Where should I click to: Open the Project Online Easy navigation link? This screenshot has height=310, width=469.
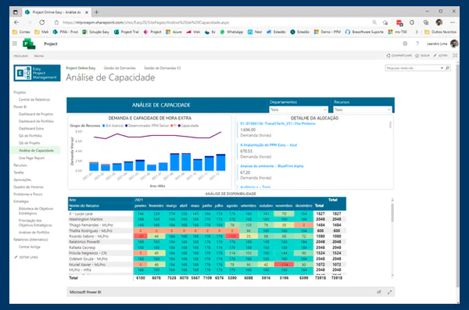(x=81, y=68)
